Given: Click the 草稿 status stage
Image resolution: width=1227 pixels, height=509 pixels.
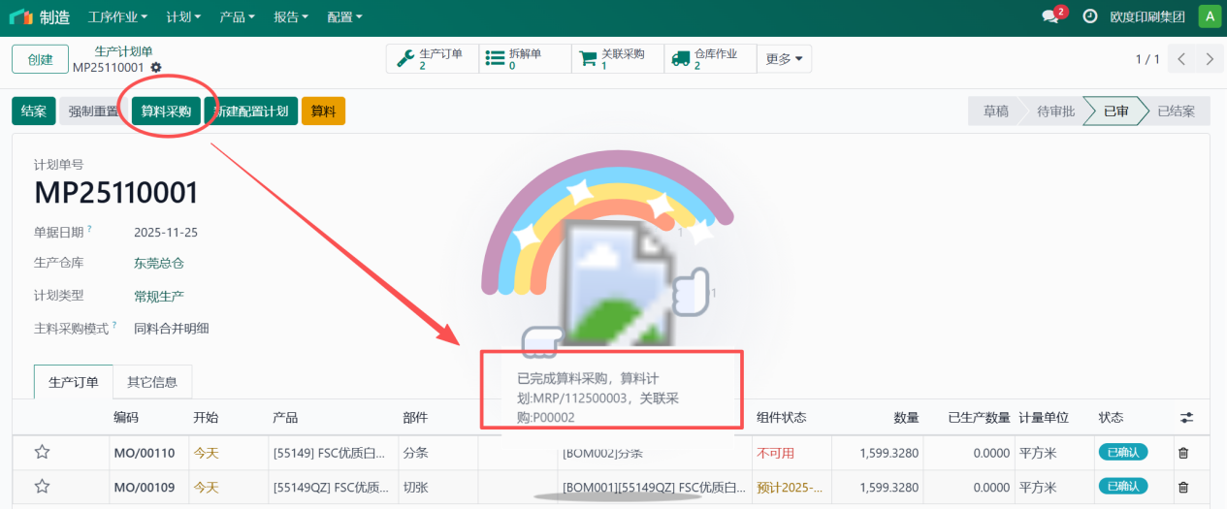Looking at the screenshot, I should pos(995,111).
